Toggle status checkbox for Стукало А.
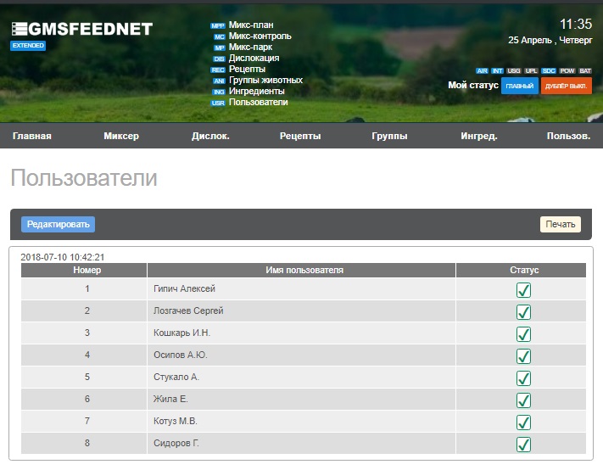 [x=523, y=378]
